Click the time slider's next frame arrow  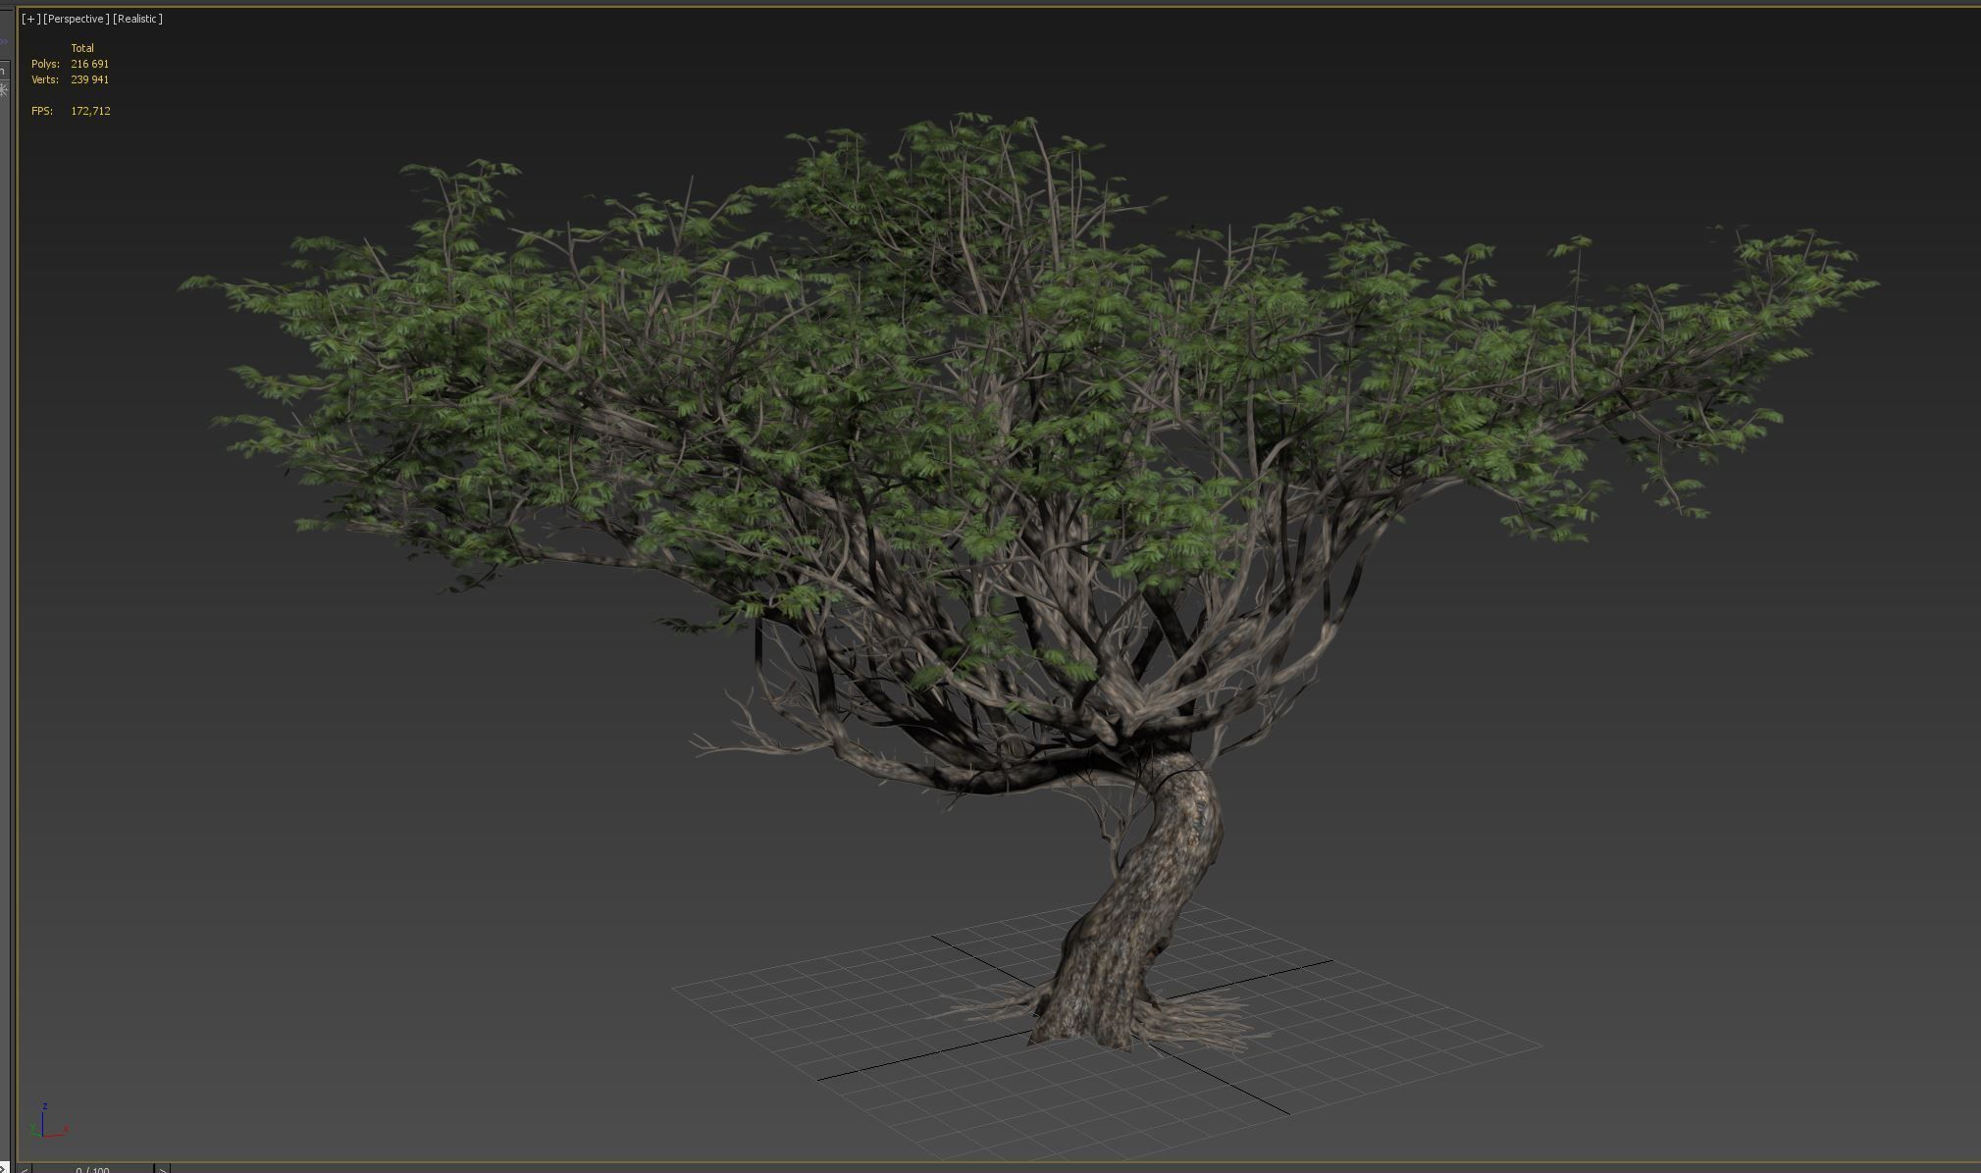[163, 1169]
